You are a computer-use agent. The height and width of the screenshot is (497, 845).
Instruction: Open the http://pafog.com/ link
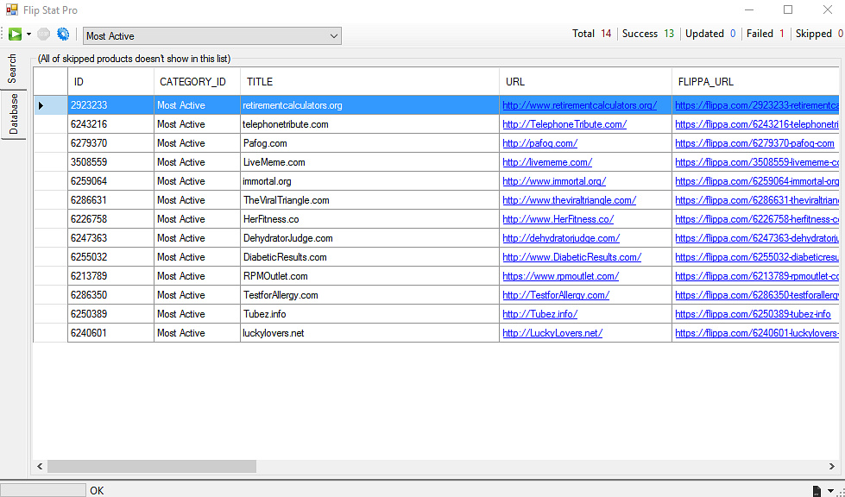[x=540, y=143]
